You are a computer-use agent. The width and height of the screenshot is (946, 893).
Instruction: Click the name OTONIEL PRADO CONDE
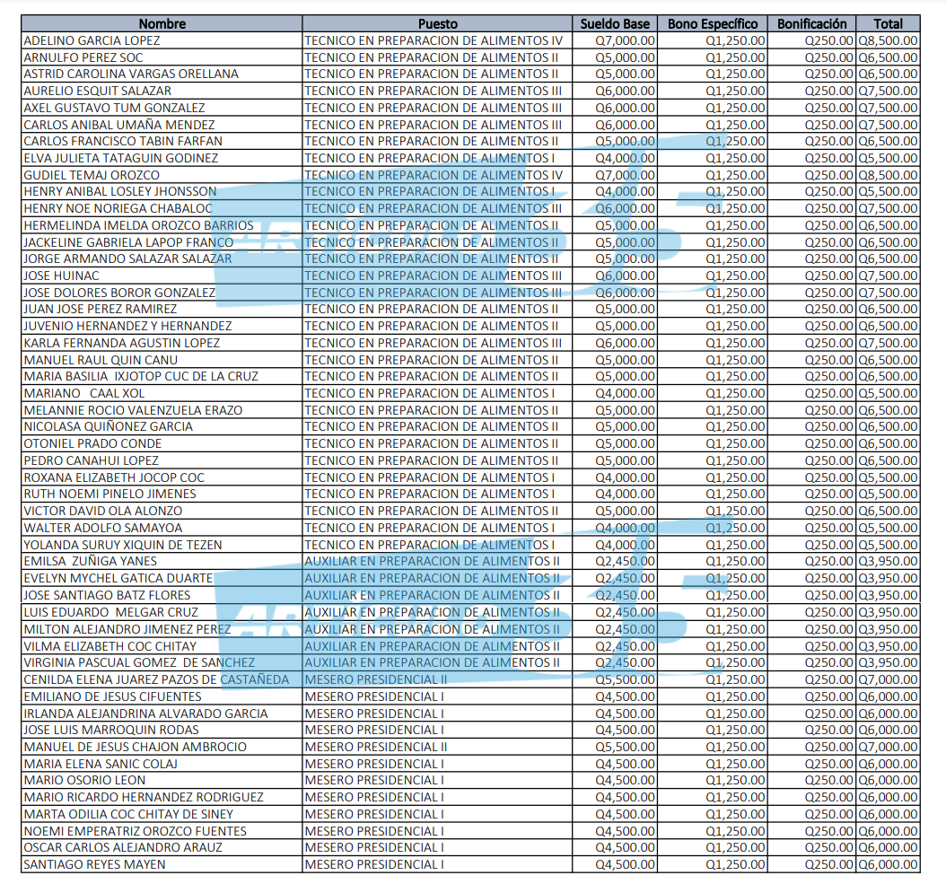(x=92, y=443)
